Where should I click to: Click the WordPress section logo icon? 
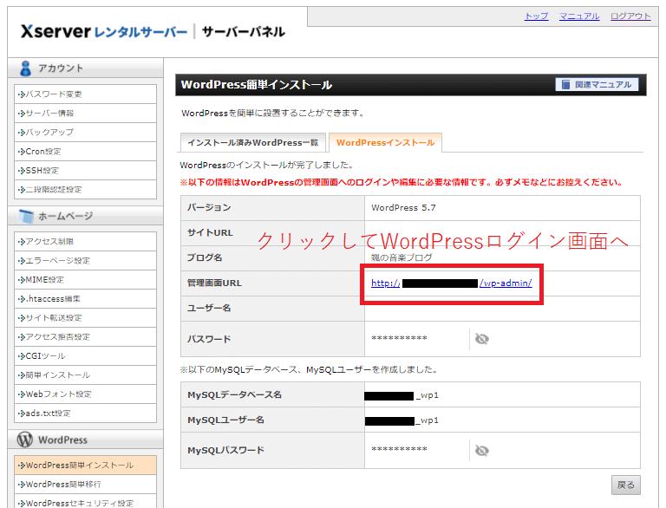click(x=25, y=440)
